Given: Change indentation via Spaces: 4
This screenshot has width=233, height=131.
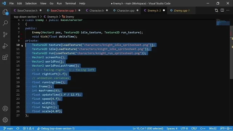Looking at the screenshot, I should 172,128.
